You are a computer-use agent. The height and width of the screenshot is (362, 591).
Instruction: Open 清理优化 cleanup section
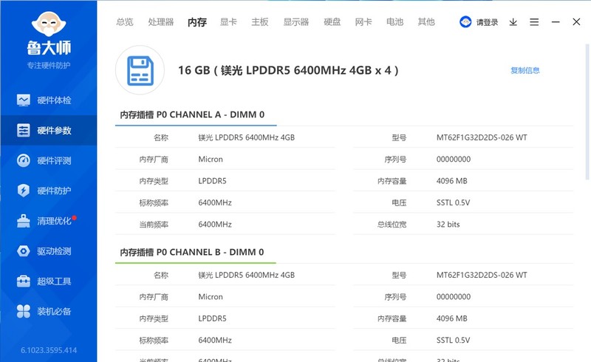49,221
